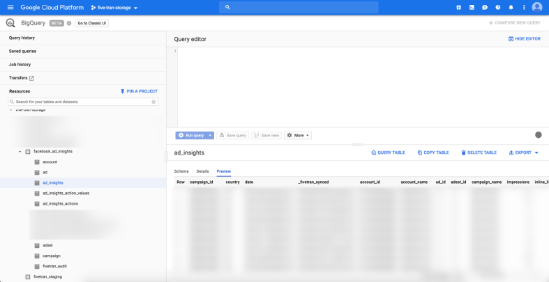
Task: Click the table icon beside account
Action: coord(37,162)
